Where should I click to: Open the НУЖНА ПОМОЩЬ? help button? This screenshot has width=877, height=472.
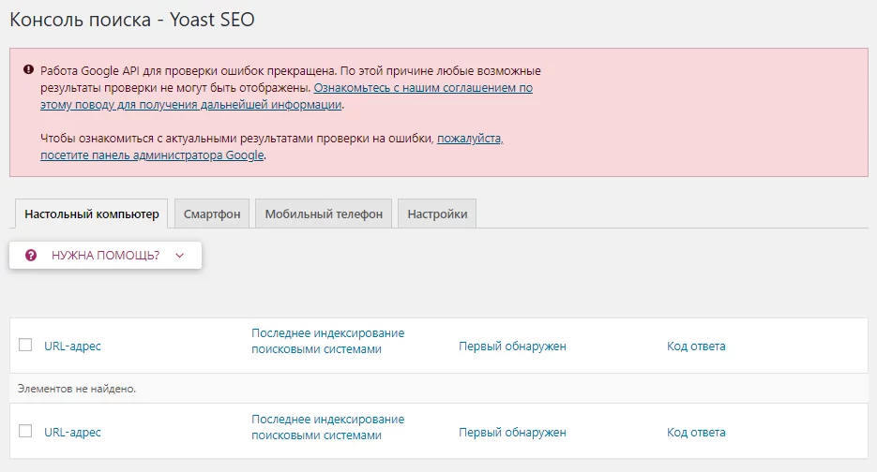tap(105, 256)
